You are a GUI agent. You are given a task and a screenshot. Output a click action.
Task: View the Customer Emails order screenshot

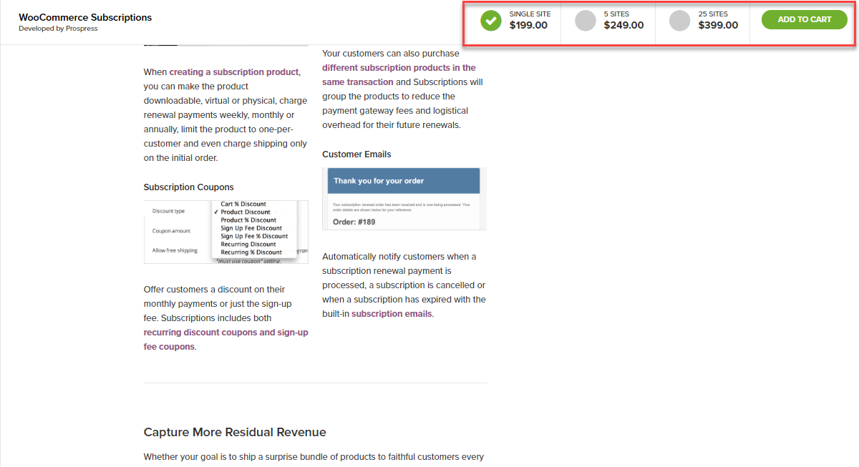pyautogui.click(x=404, y=199)
